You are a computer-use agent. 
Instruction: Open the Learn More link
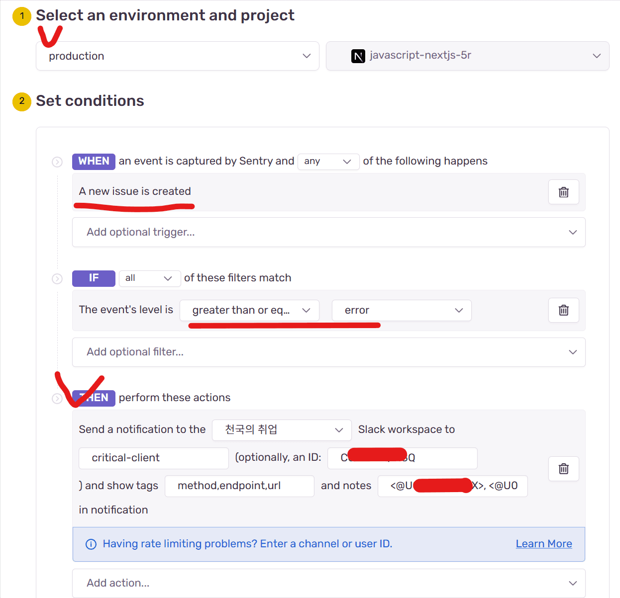click(x=543, y=544)
